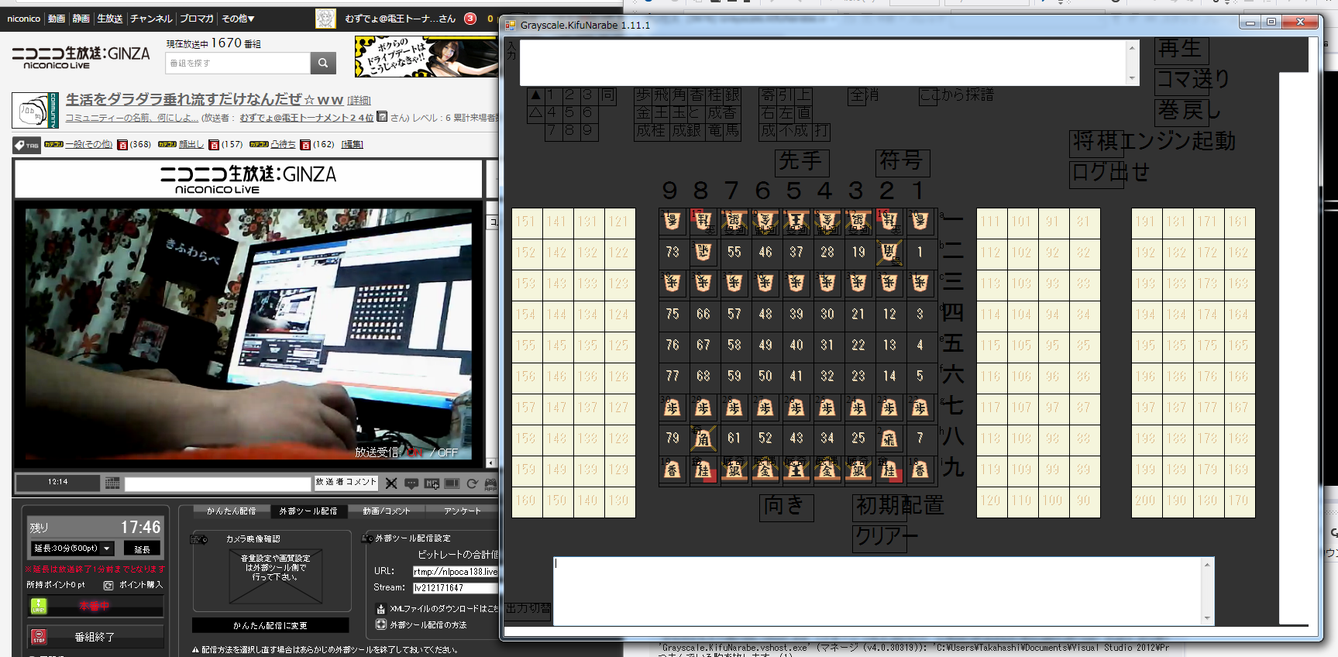The width and height of the screenshot is (1338, 657).
Task: Open the gamepad APP icon in player bar
Action: [x=490, y=483]
